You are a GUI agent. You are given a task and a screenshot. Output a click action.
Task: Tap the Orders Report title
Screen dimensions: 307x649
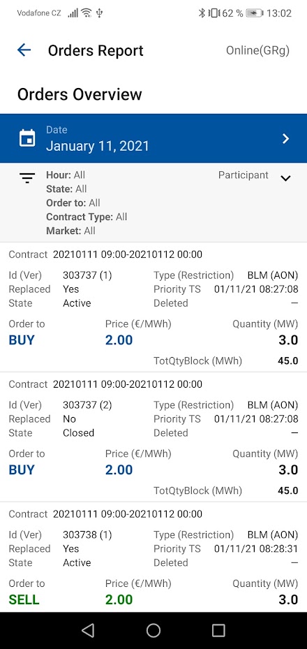96,50
